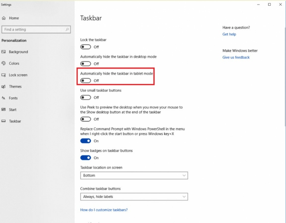Open Background personalization section
This screenshot has height=223, width=286.
[x=18, y=52]
